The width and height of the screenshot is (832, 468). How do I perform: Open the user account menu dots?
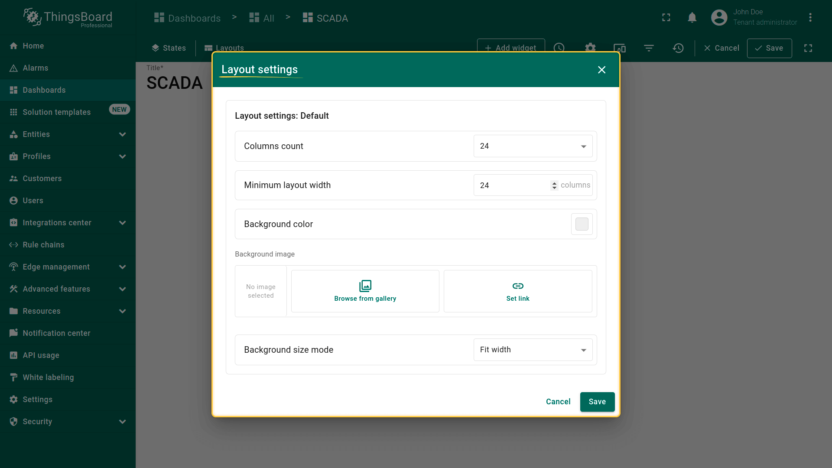[x=810, y=18]
